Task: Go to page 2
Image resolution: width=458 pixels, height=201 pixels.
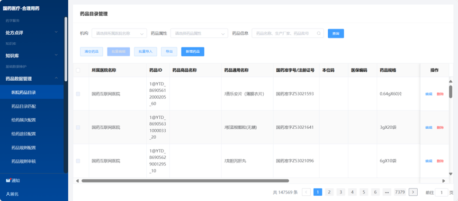Action: point(329,192)
